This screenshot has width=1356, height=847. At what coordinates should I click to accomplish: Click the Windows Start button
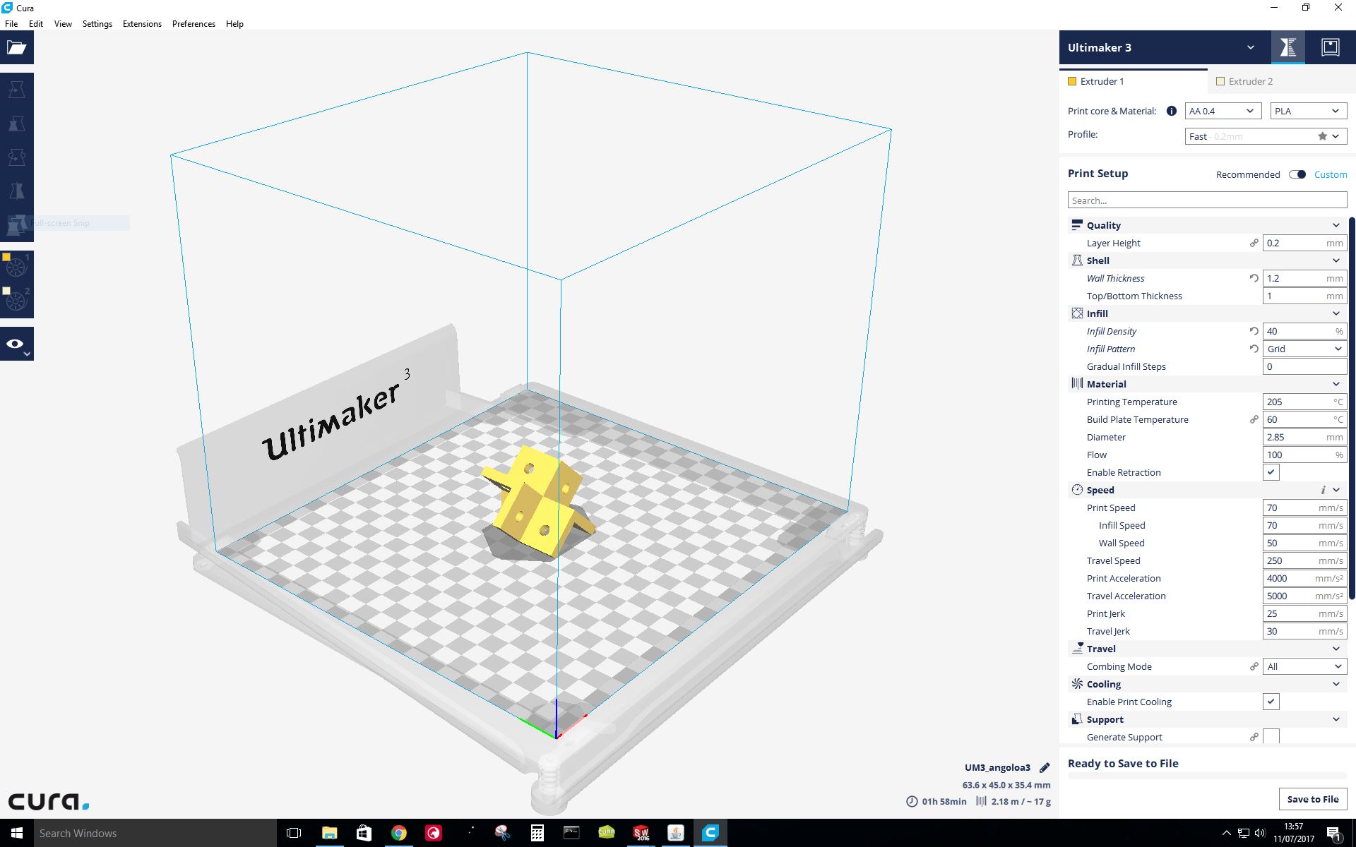pyautogui.click(x=17, y=833)
